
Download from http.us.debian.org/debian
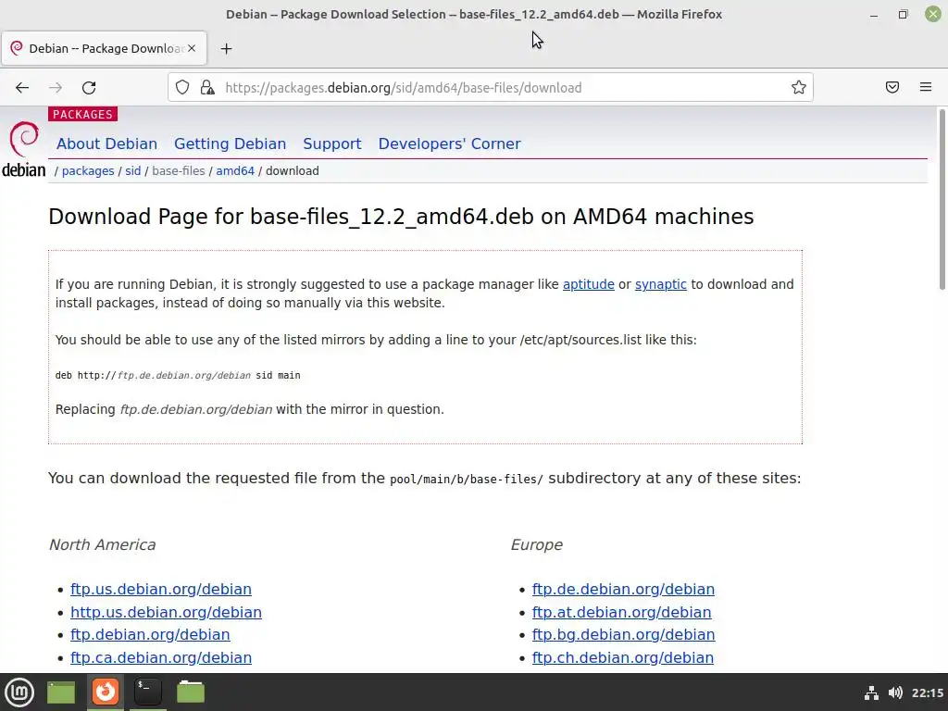(166, 612)
